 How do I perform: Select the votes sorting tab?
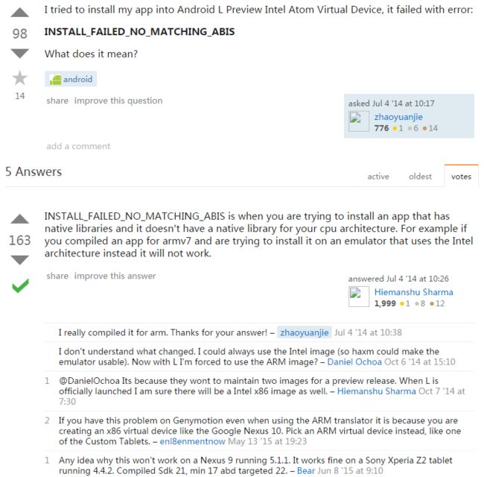461,177
